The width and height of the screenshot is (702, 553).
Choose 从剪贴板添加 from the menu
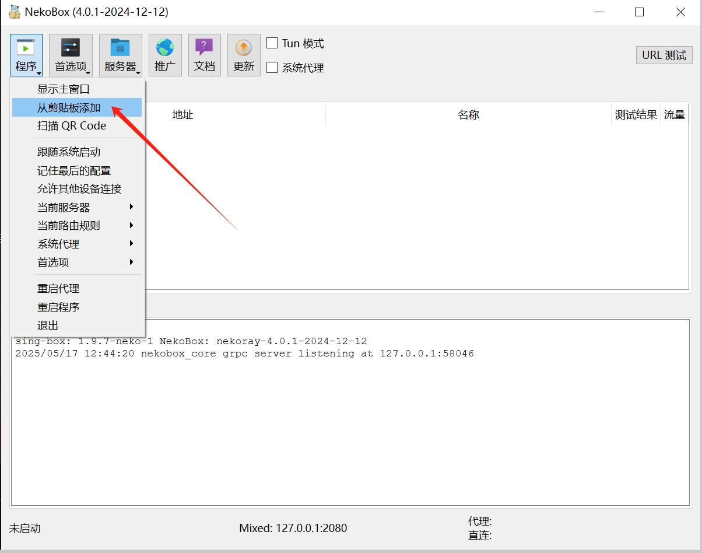point(77,107)
